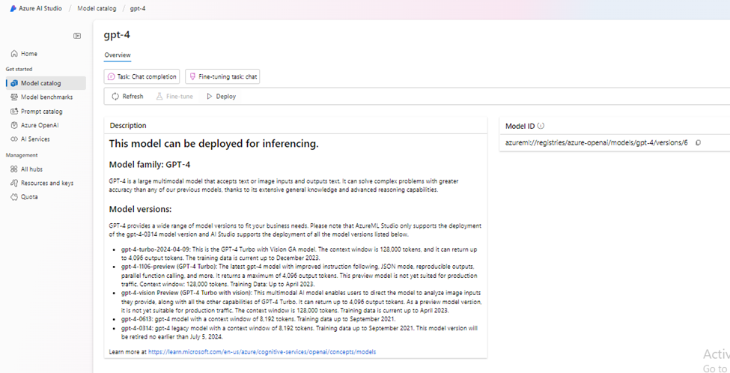Screen dimensions: 730x373
Task: Open Resources and keys page
Action: 46,183
